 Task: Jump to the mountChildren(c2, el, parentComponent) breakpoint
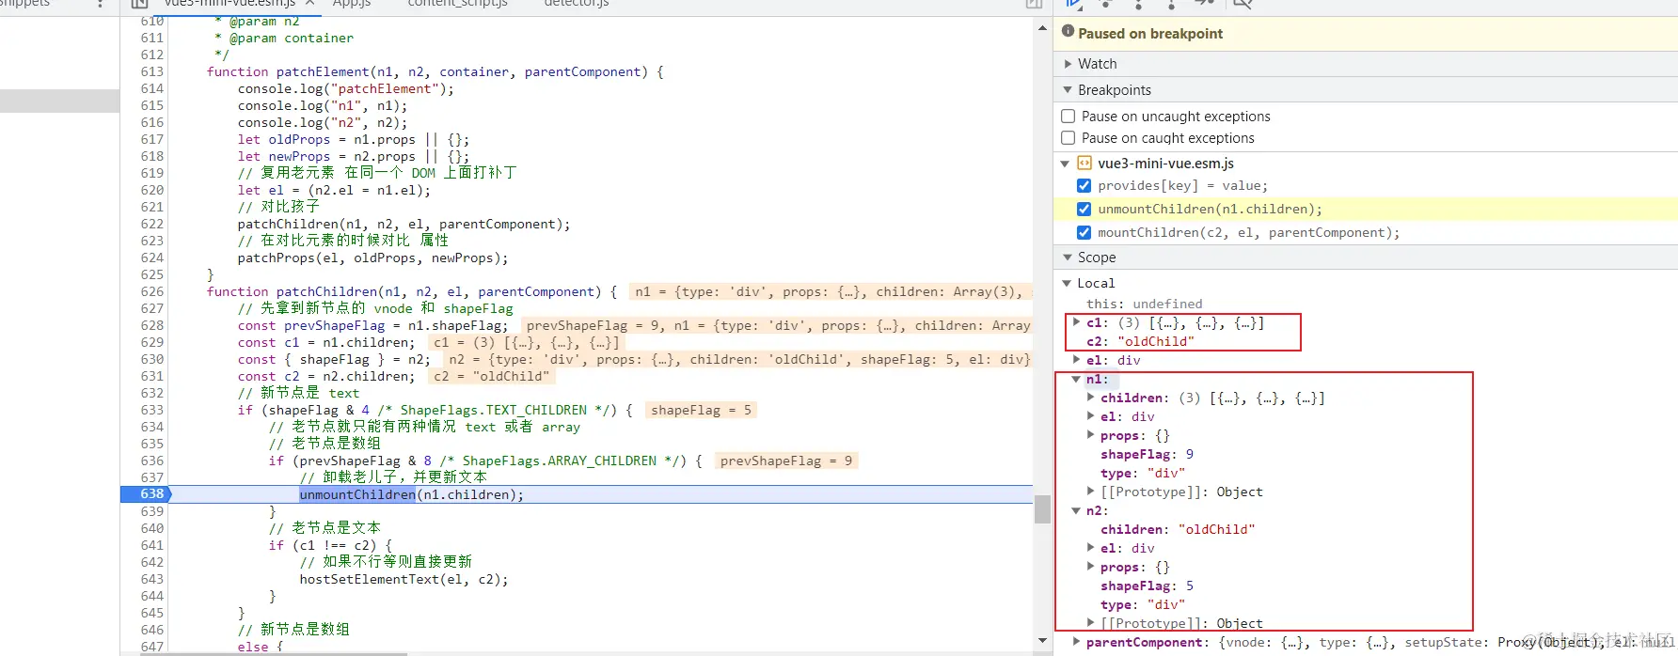pos(1248,232)
